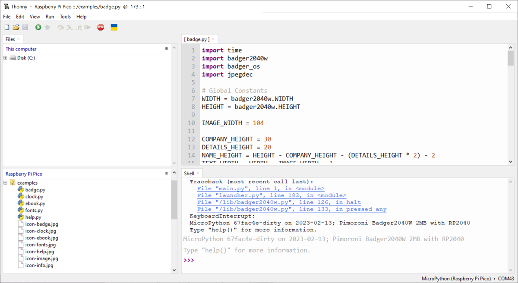Click the Save file icon
518x283 pixels.
tap(25, 27)
